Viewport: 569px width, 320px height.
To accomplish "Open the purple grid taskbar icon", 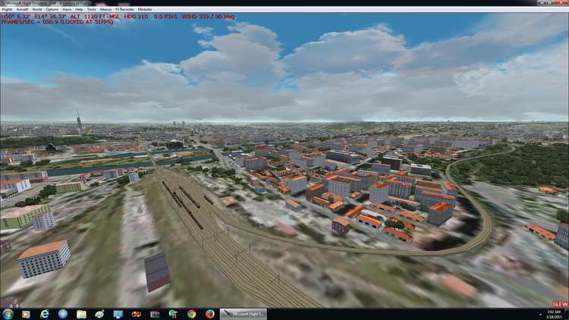I will (155, 314).
